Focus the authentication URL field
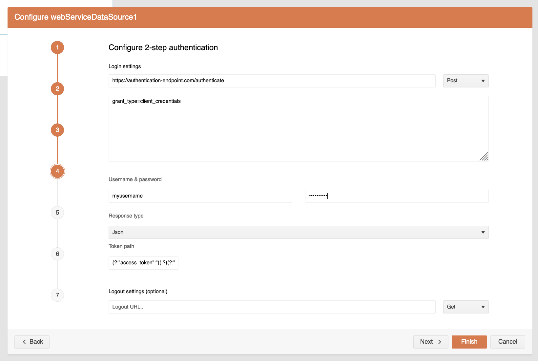 pyautogui.click(x=272, y=81)
